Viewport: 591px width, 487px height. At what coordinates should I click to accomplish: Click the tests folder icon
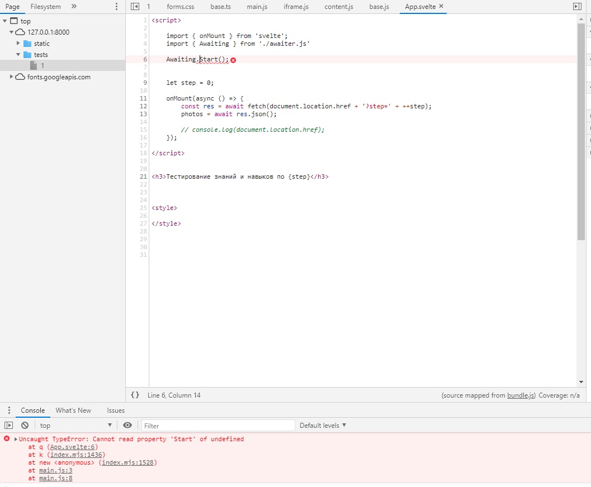[x=27, y=55]
